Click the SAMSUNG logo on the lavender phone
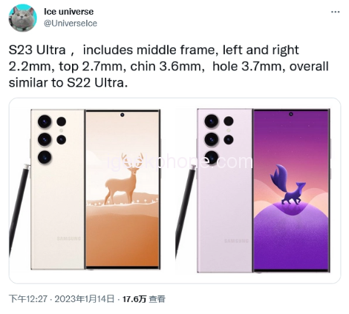 [x=236, y=241]
